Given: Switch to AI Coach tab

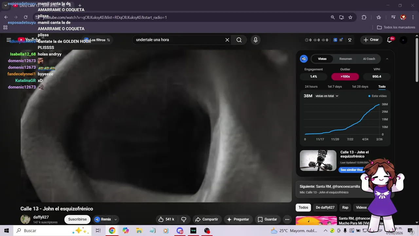Looking at the screenshot, I should [x=369, y=59].
